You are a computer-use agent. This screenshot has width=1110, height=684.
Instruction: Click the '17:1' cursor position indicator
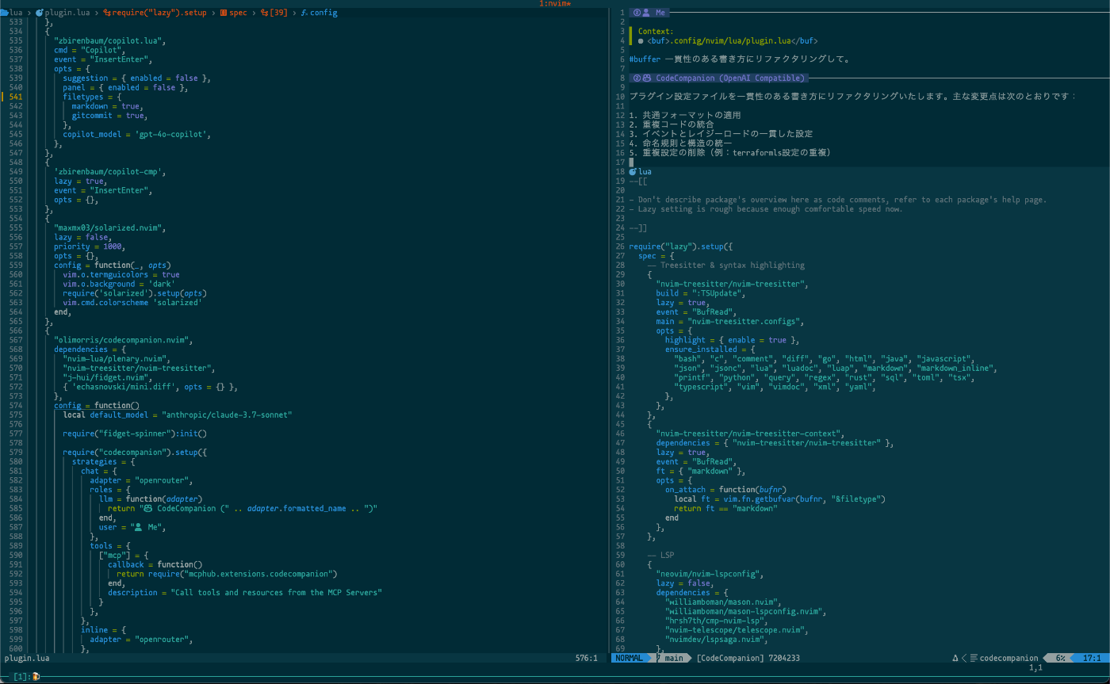coord(1092,658)
